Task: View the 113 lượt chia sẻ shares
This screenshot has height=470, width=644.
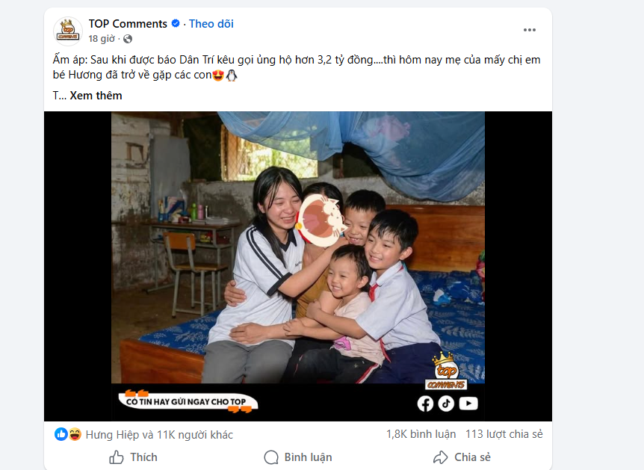Action: (x=504, y=434)
